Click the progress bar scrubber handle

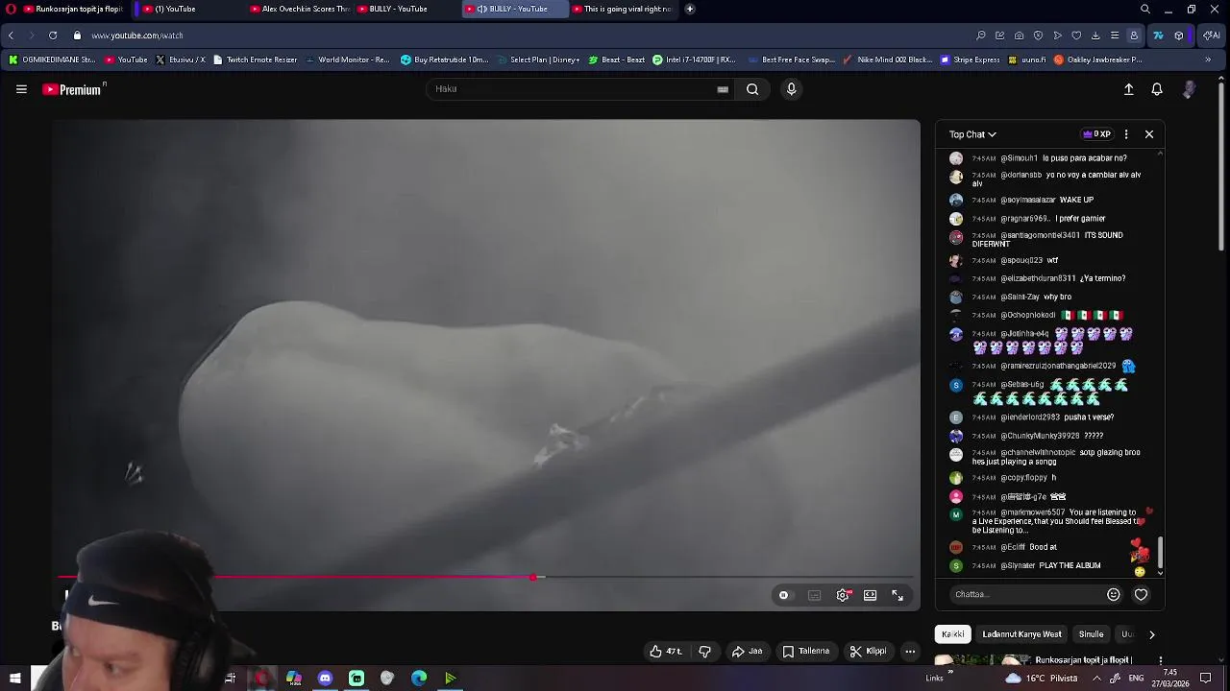coord(533,577)
